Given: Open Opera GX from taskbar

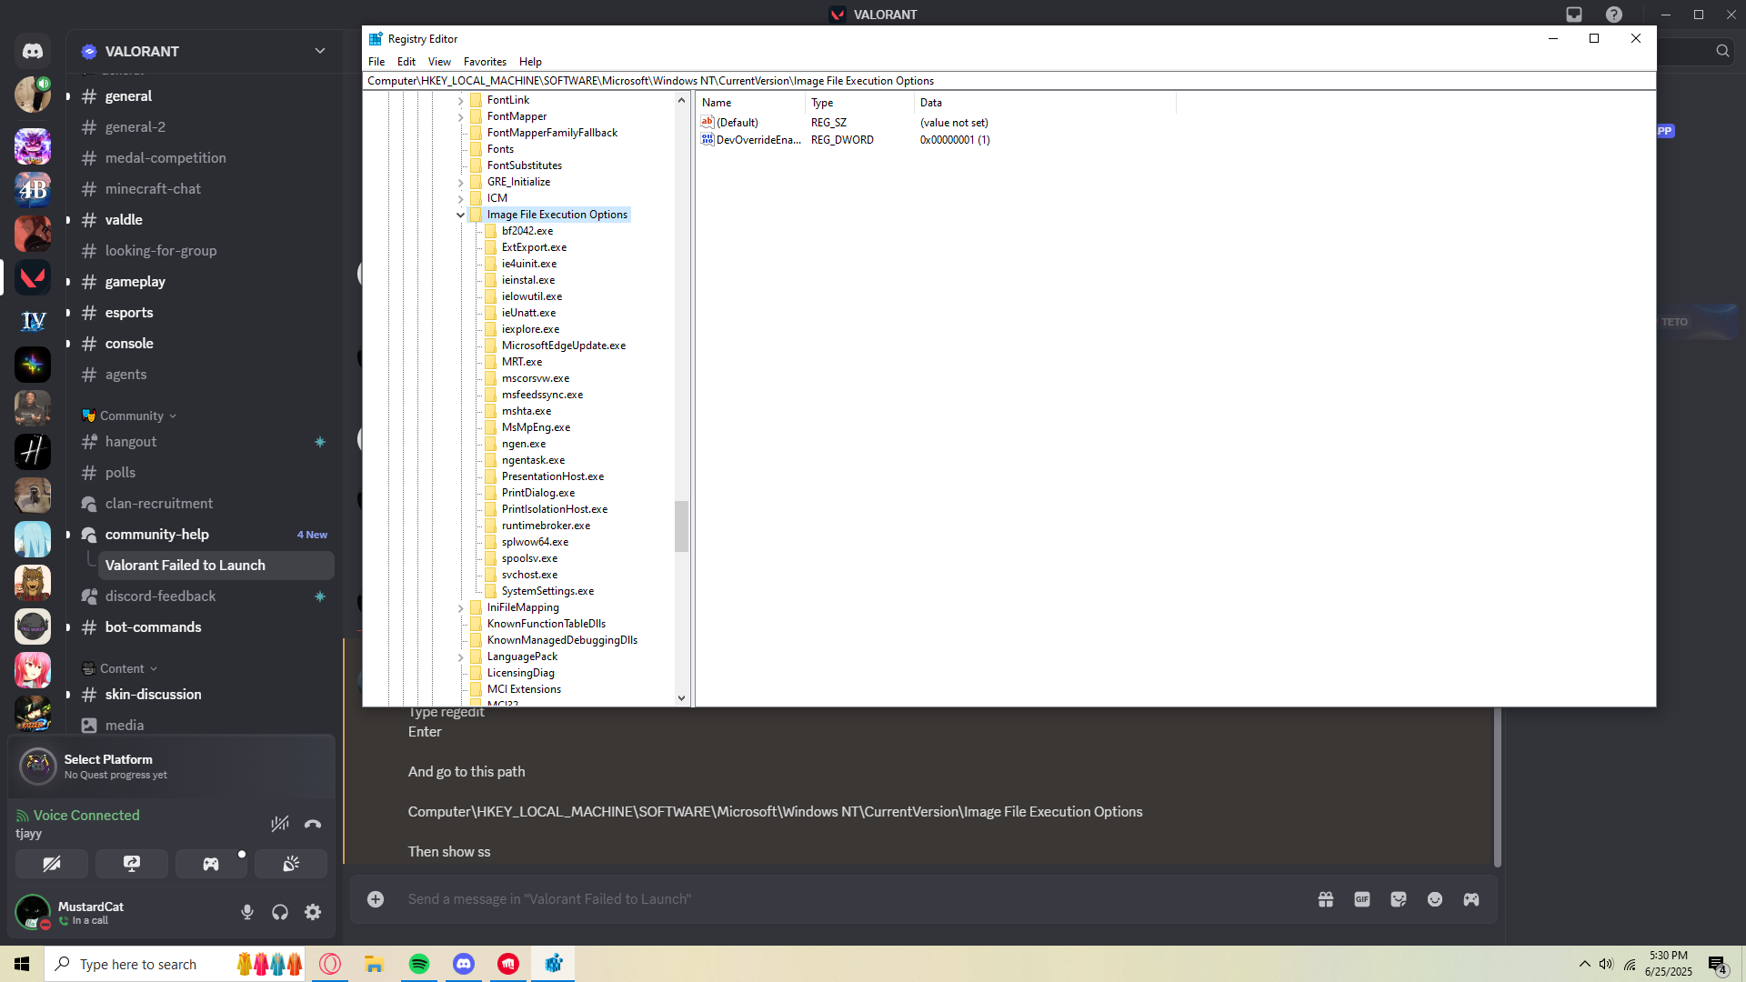Looking at the screenshot, I should tap(330, 964).
